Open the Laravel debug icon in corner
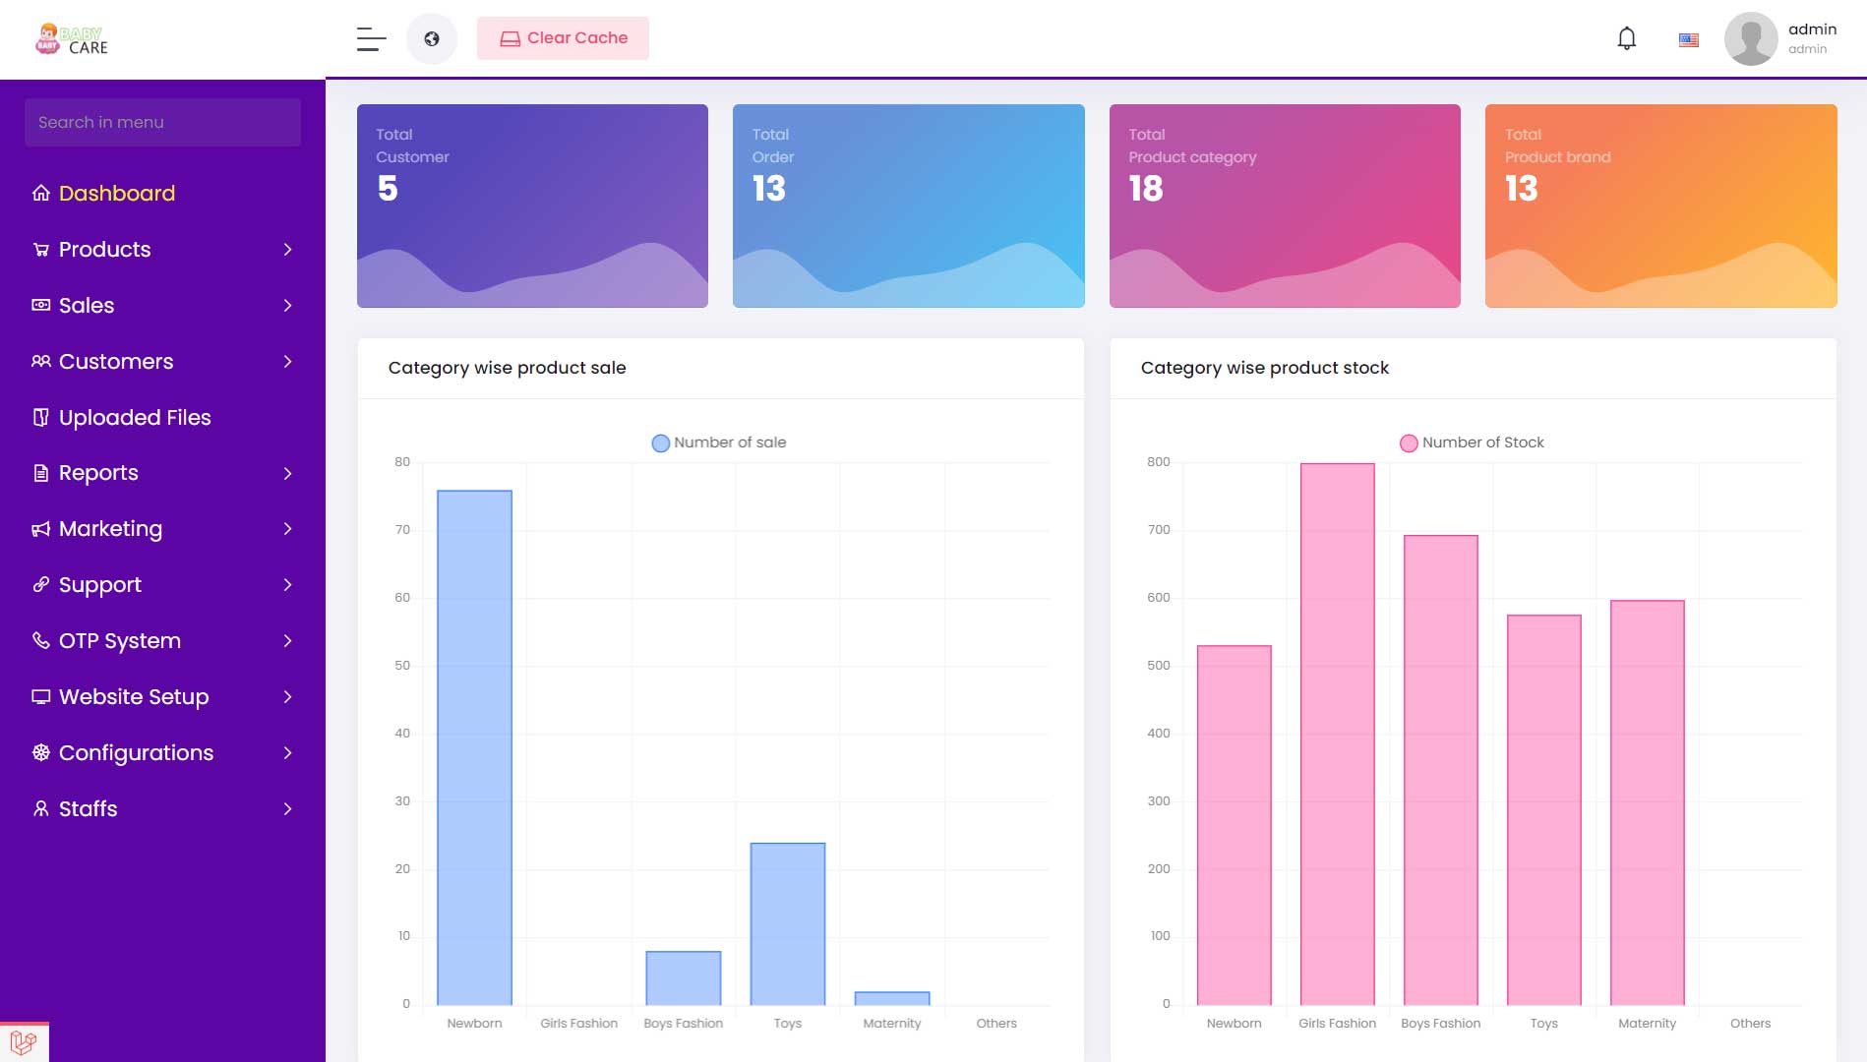Viewport: 1867px width, 1062px height. click(24, 1042)
